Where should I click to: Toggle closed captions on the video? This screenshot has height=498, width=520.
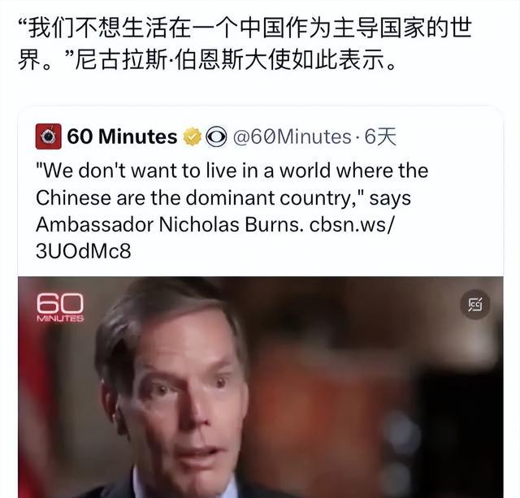click(x=474, y=305)
